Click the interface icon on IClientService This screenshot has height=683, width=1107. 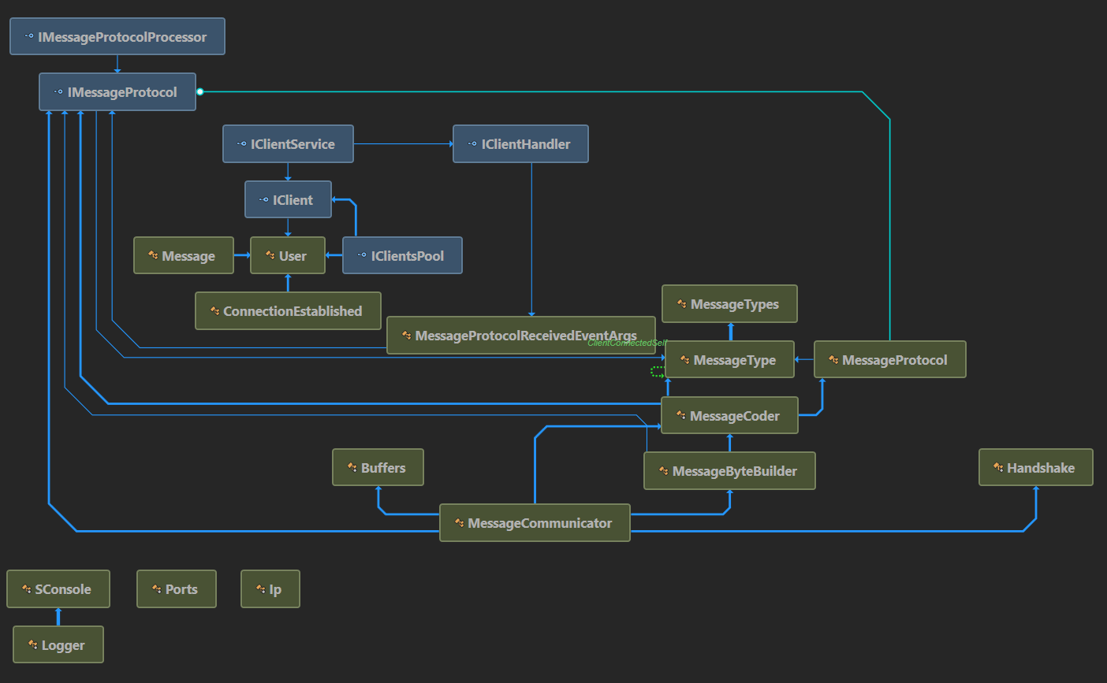(x=241, y=144)
